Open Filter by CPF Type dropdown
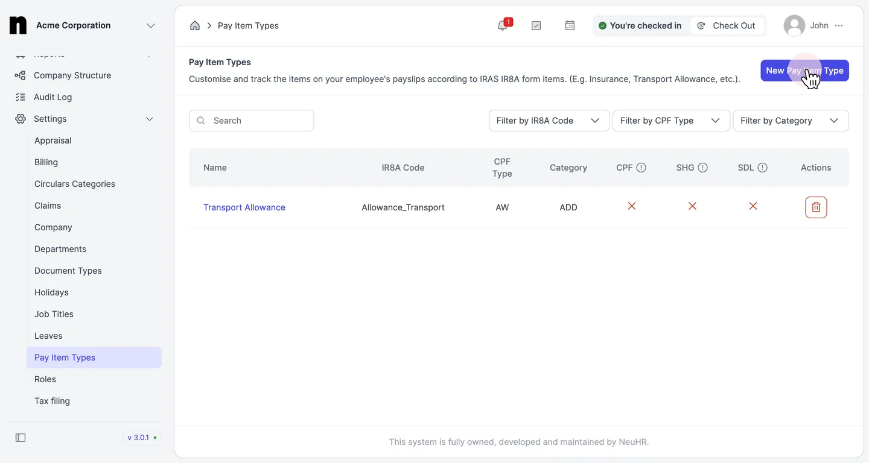Screen dimensions: 869x463 pos(671,121)
